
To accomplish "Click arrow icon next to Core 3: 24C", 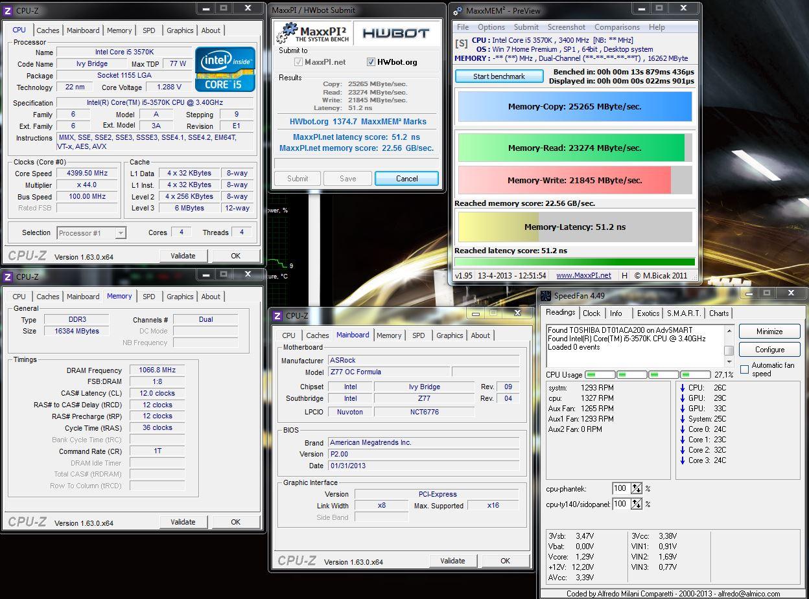I will coord(683,460).
